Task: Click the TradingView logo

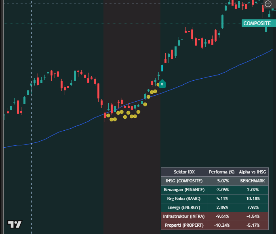Action: pos(15,224)
